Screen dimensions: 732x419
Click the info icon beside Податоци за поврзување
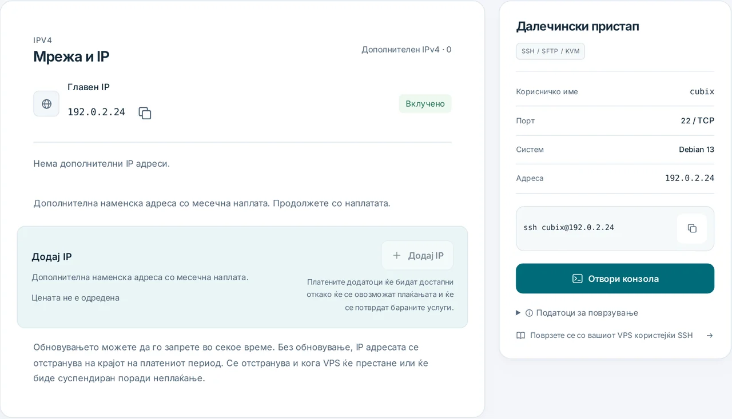pyautogui.click(x=529, y=313)
